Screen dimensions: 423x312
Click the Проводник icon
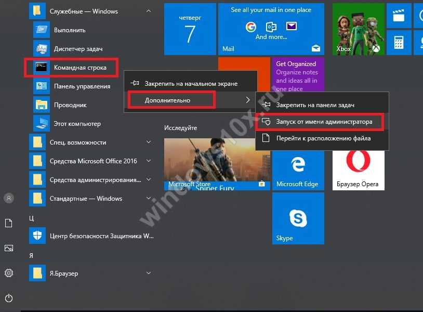pyautogui.click(x=41, y=105)
